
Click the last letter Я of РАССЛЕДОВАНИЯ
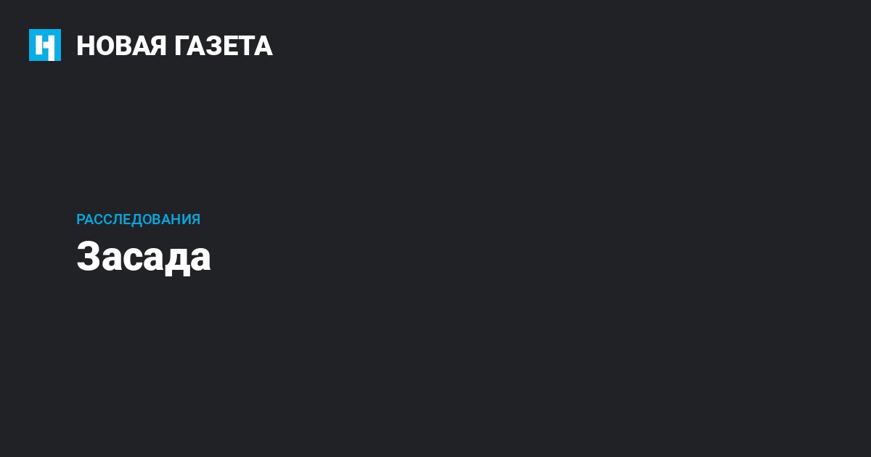[x=195, y=219]
